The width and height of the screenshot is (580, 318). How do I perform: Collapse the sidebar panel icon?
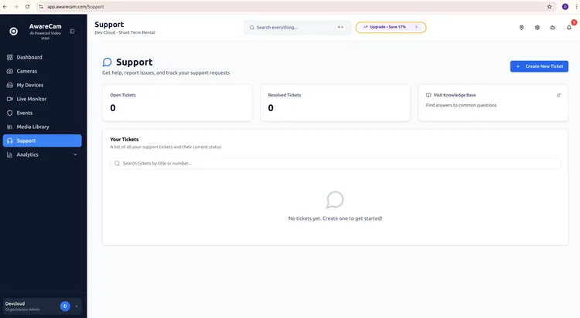(x=72, y=32)
